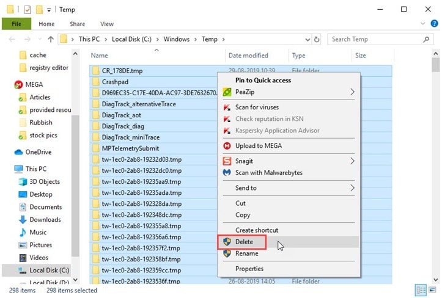This screenshot has height=298, width=442.
Task: Click the Back navigation arrow
Action: tap(12, 40)
